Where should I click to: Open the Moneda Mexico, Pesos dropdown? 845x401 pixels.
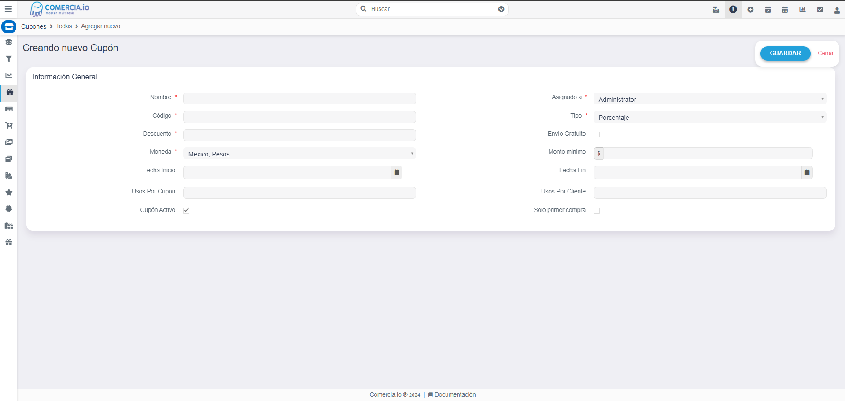299,153
